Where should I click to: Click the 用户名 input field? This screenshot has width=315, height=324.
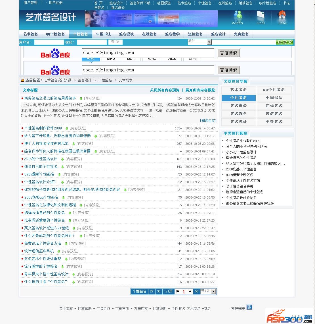(x=49, y=42)
